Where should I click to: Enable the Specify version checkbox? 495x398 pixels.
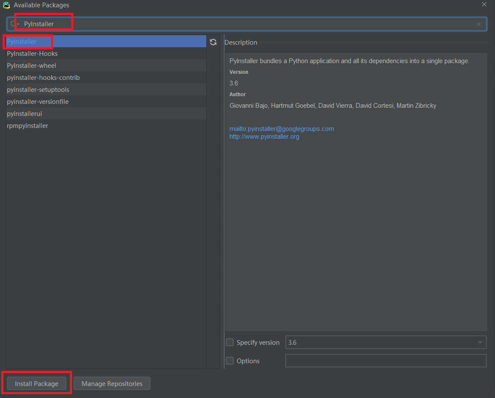[x=230, y=343]
